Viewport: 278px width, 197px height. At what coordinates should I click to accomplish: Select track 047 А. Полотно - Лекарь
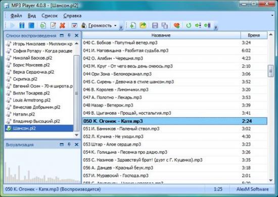(175, 97)
